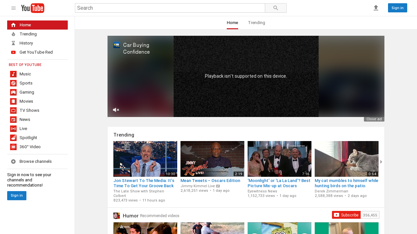The height and width of the screenshot is (234, 417).
Task: Click the Live broadcast icon
Action: coord(13,129)
